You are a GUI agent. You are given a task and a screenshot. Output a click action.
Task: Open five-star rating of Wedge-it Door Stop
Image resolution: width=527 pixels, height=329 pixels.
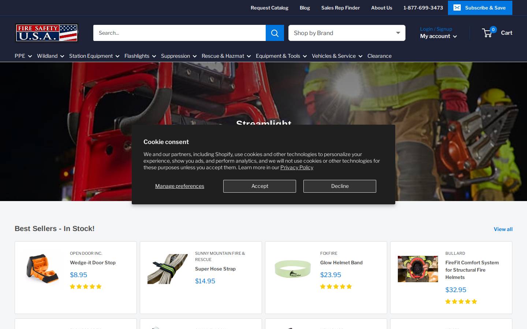click(x=86, y=287)
